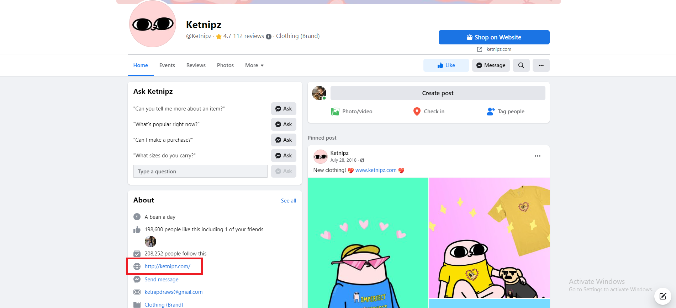Like the Ketnipz page

446,65
